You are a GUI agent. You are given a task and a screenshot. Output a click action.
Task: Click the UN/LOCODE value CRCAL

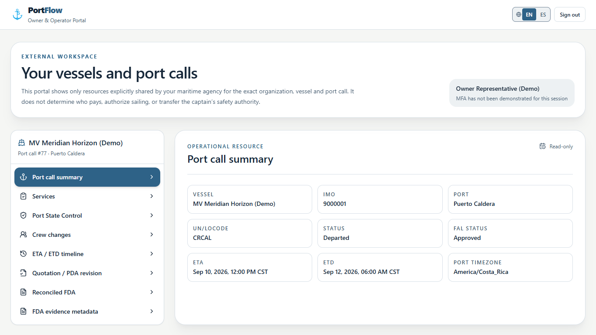tap(202, 238)
